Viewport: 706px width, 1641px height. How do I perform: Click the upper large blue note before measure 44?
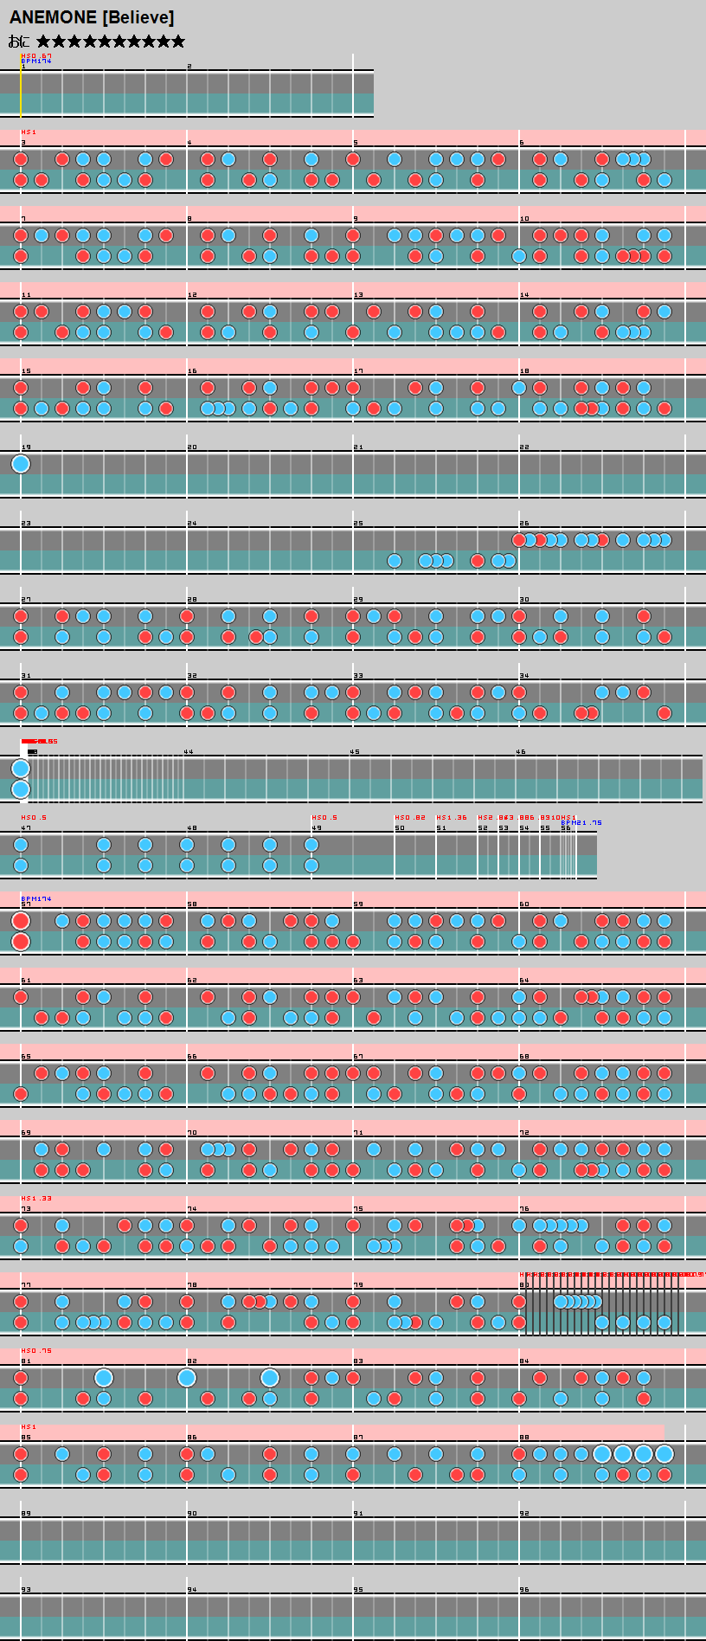click(x=21, y=769)
